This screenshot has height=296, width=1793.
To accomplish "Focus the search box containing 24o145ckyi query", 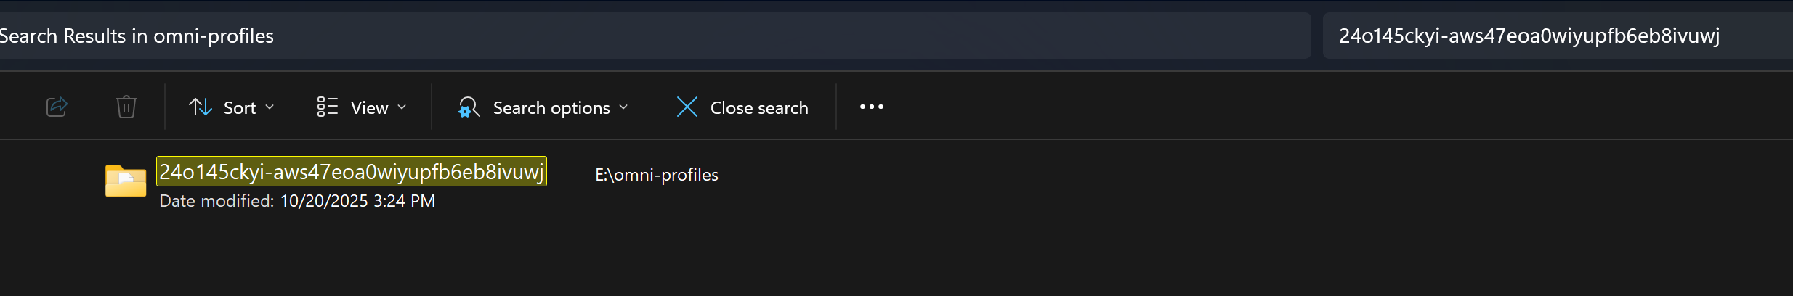I will 1529,36.
